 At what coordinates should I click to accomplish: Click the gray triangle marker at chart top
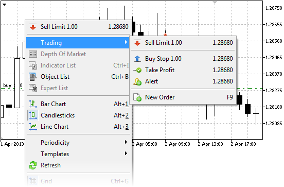(215, 3)
